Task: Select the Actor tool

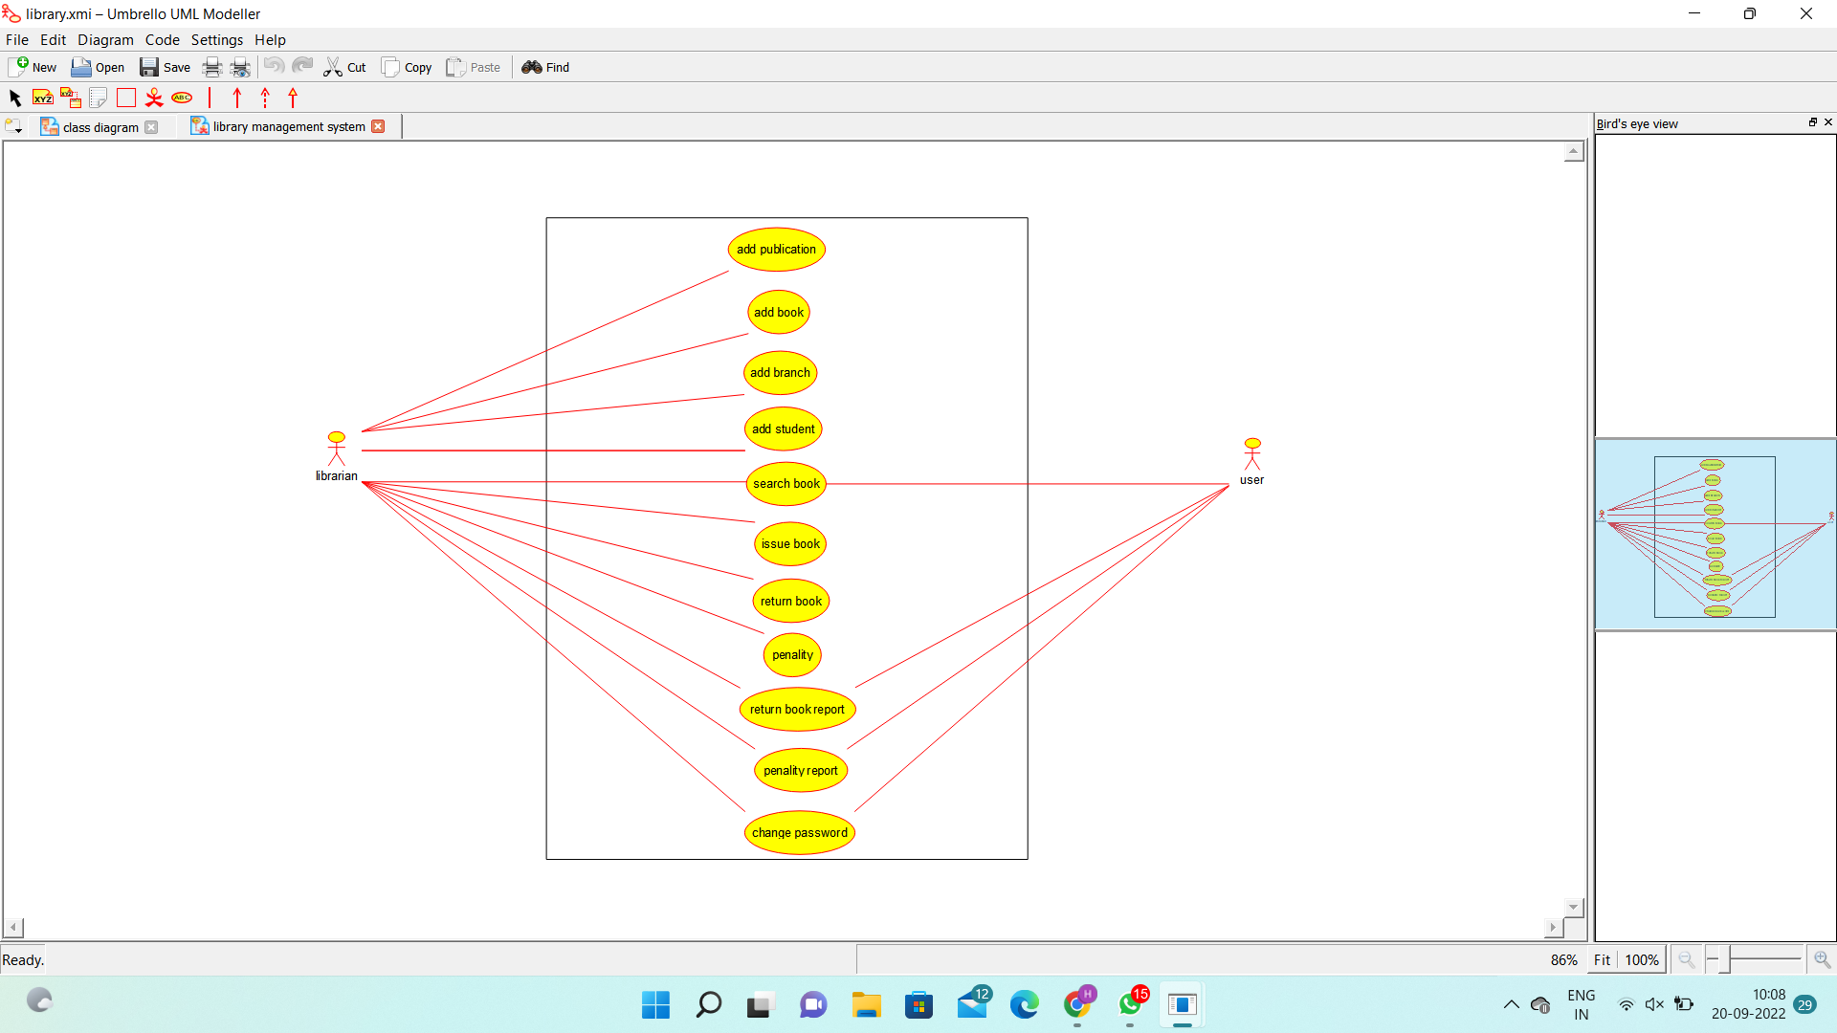Action: pos(154,98)
